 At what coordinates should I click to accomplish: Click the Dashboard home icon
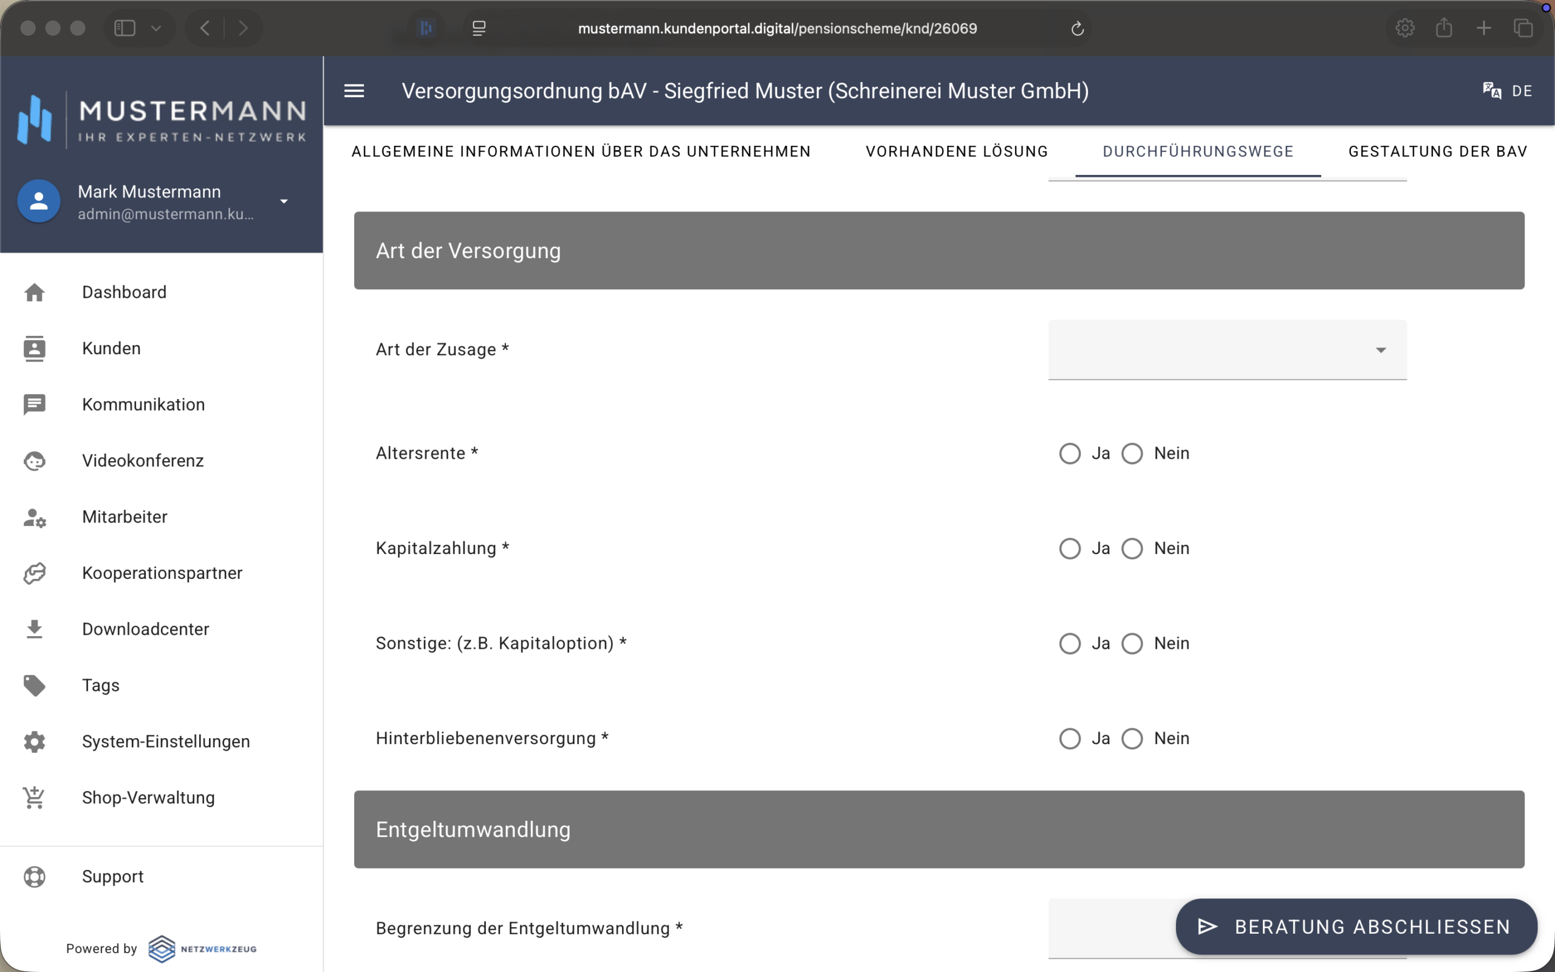pos(35,292)
